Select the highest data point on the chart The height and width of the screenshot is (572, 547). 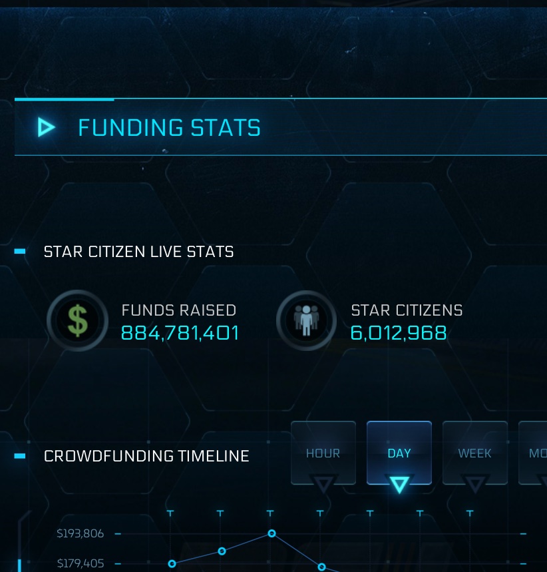[x=272, y=533]
